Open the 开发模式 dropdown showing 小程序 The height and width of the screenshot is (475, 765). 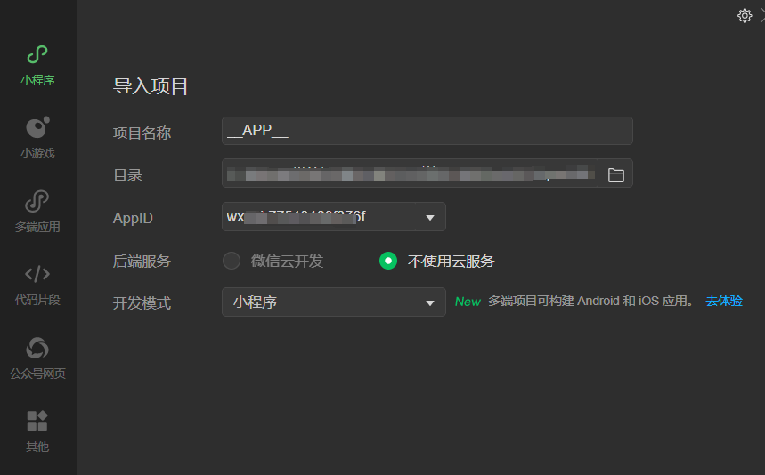point(334,302)
